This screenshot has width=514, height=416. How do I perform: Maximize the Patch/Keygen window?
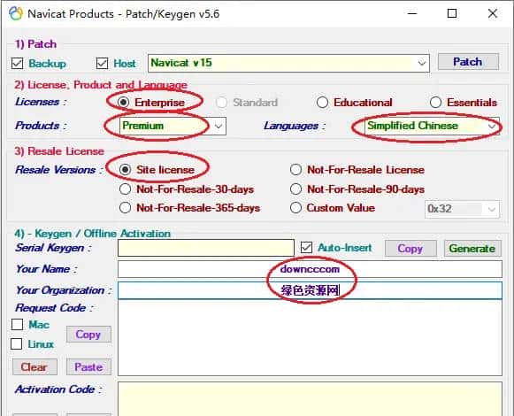point(452,14)
